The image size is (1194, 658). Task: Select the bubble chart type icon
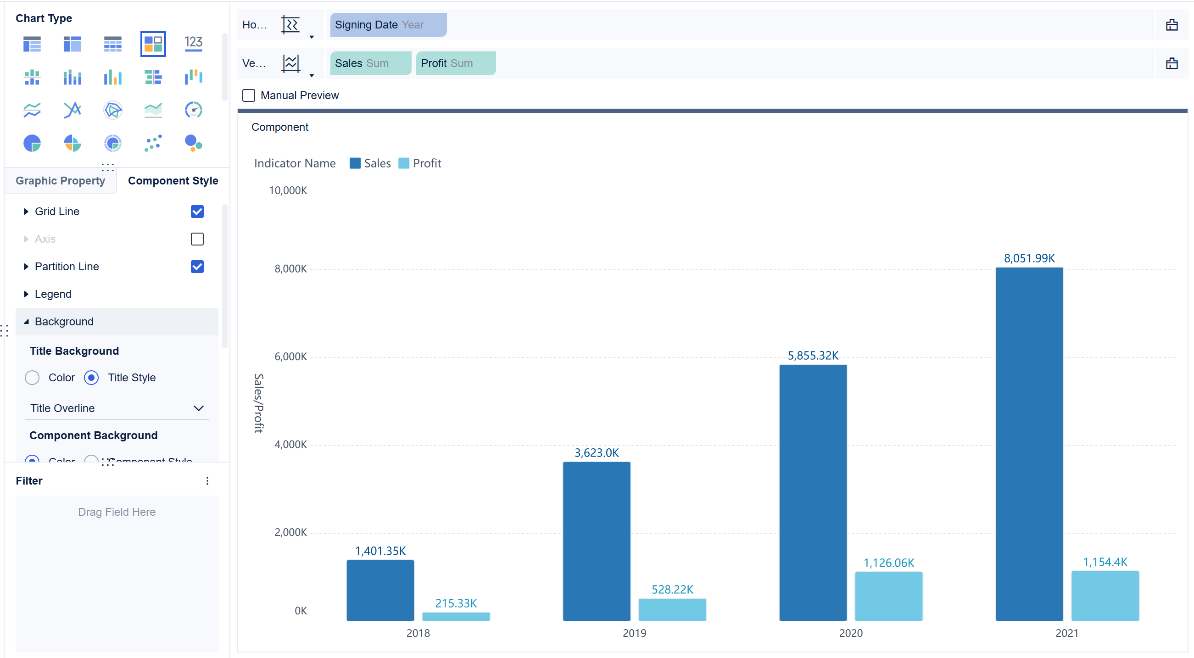click(193, 143)
